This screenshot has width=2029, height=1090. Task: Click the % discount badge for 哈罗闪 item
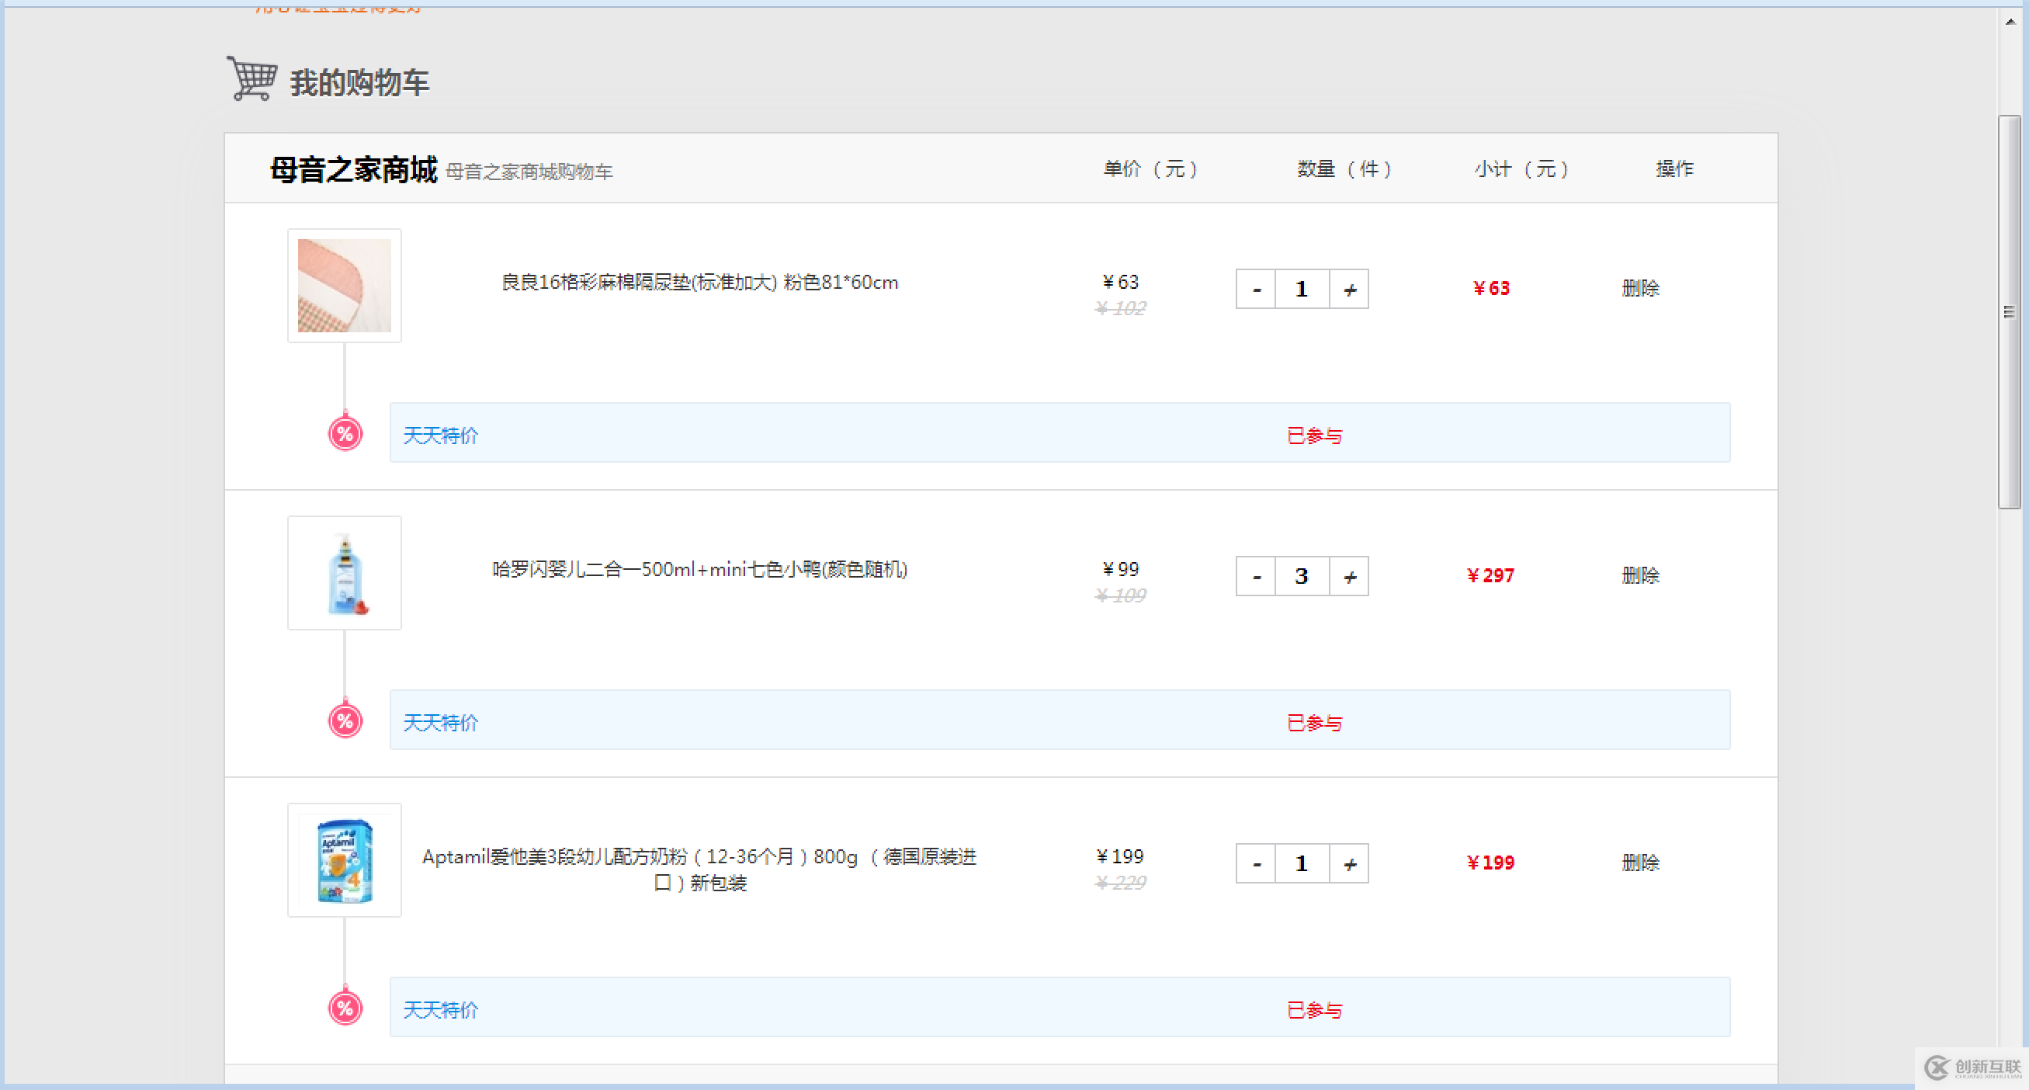tap(343, 720)
